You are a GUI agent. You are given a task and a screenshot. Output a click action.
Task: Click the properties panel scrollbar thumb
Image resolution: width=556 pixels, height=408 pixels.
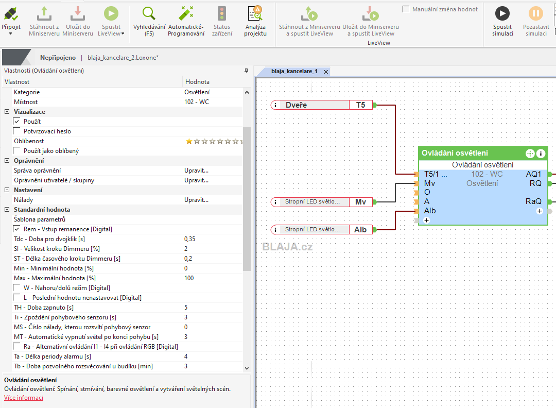point(247,199)
